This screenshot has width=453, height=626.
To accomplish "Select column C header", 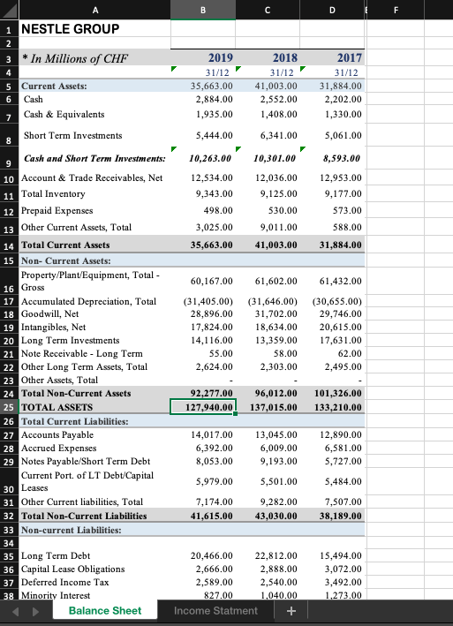I will point(268,10).
